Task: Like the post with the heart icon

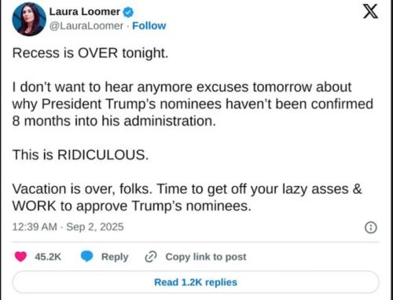Action: [20, 257]
